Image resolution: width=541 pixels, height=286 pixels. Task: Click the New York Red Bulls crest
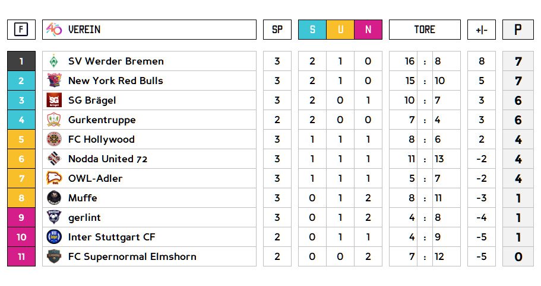(54, 81)
